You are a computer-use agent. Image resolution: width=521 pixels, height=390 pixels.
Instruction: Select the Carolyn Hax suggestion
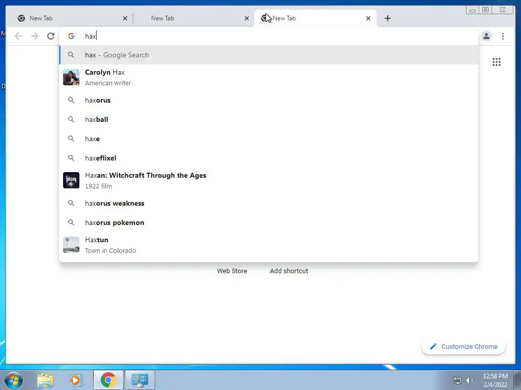click(x=269, y=78)
